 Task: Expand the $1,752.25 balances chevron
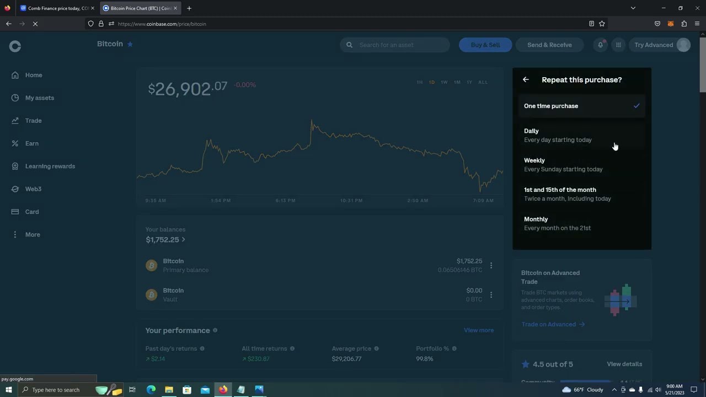[183, 240]
